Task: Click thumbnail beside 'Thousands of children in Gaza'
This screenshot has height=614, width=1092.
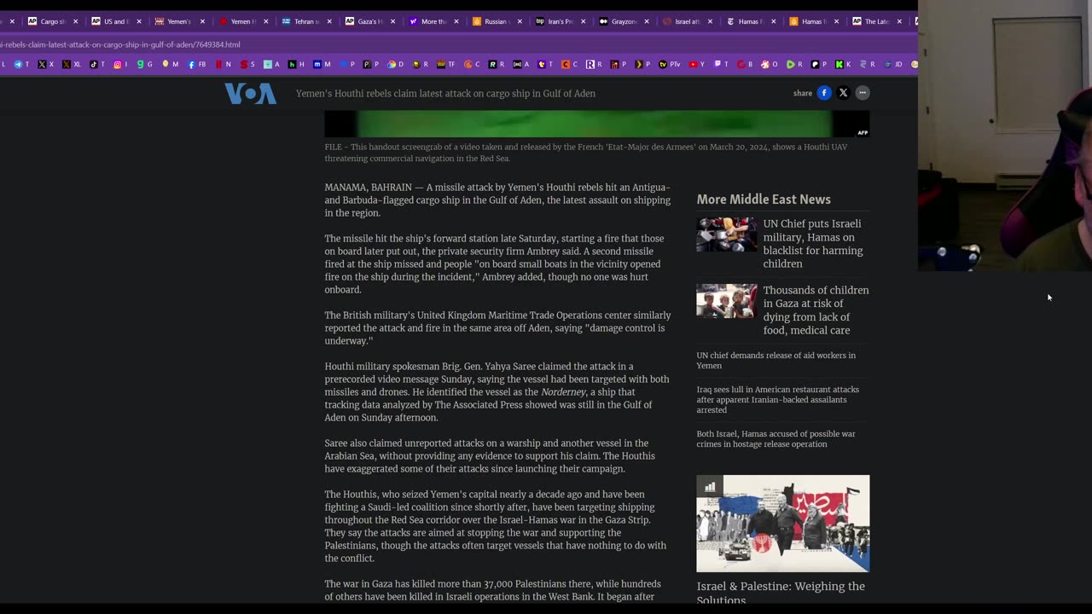Action: [726, 301]
